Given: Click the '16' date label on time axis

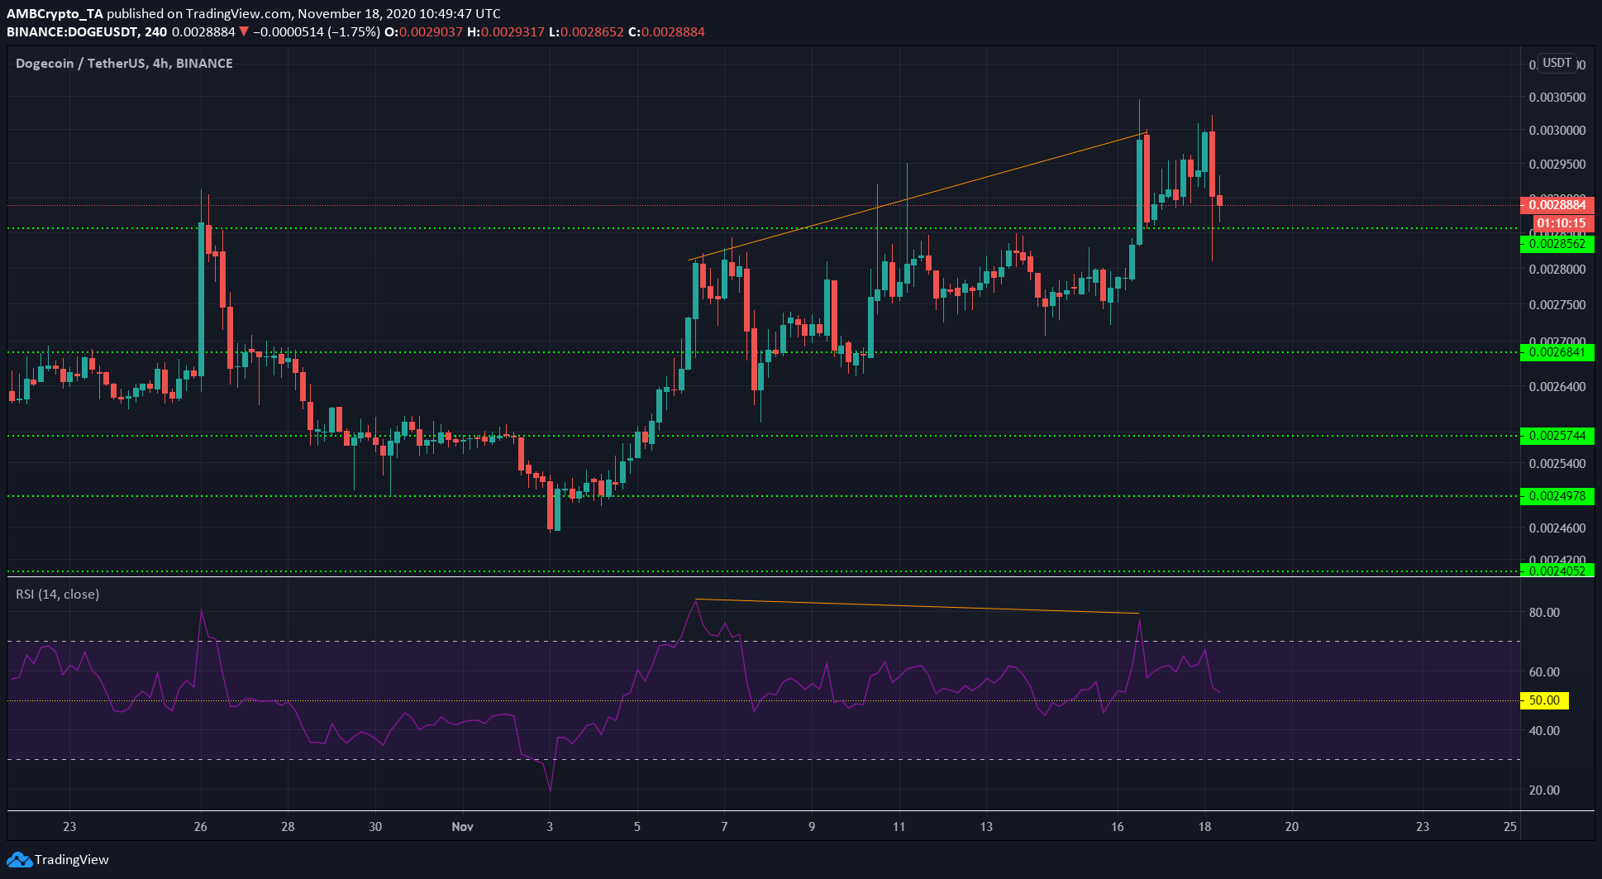Looking at the screenshot, I should [1118, 827].
